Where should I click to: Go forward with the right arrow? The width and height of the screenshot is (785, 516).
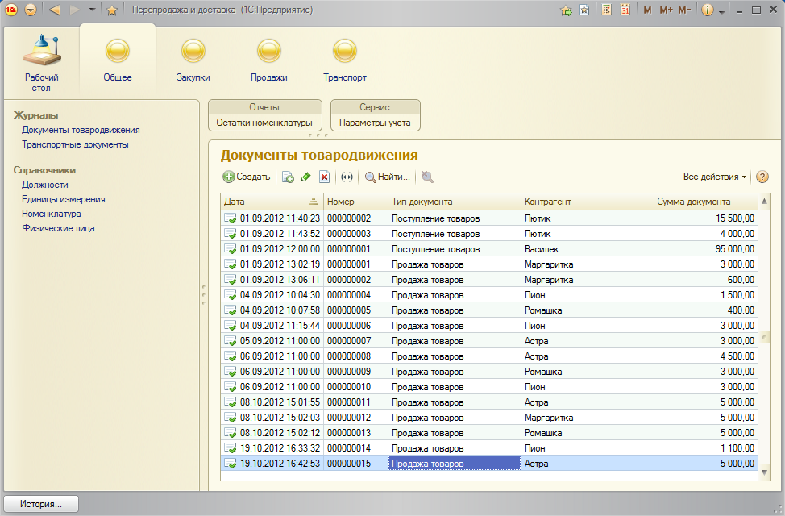pyautogui.click(x=75, y=10)
